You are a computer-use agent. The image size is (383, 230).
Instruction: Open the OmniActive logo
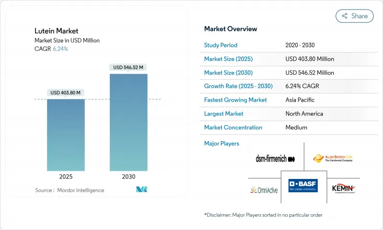[263, 189]
